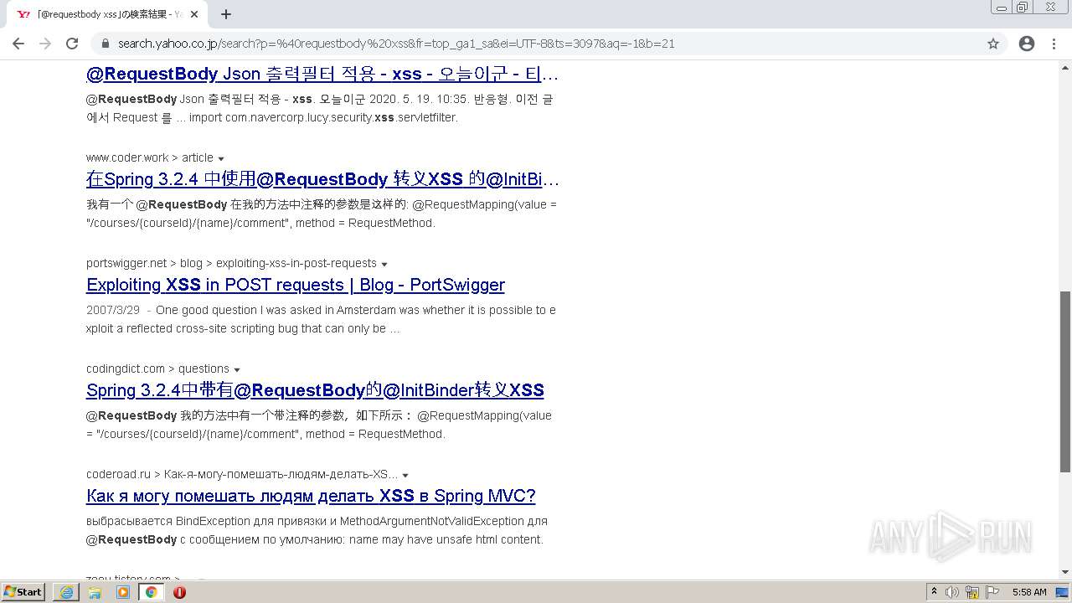Click the browser forward arrow
The height and width of the screenshot is (603, 1072).
tap(45, 44)
